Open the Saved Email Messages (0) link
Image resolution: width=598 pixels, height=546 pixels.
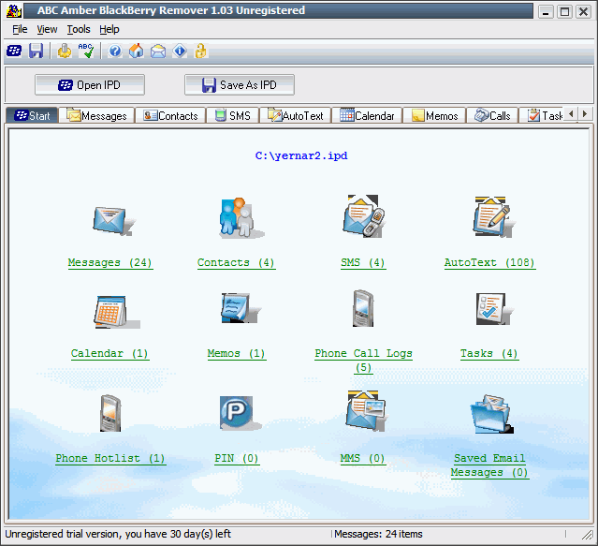click(x=489, y=465)
